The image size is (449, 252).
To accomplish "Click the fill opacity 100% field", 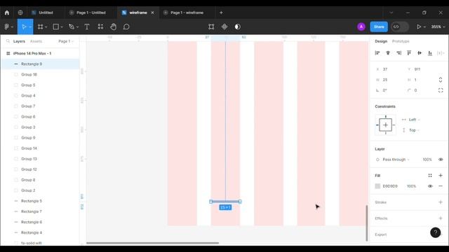I will 412,186.
